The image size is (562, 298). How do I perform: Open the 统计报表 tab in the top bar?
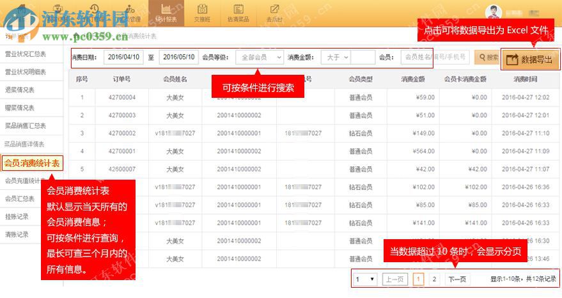[166, 13]
